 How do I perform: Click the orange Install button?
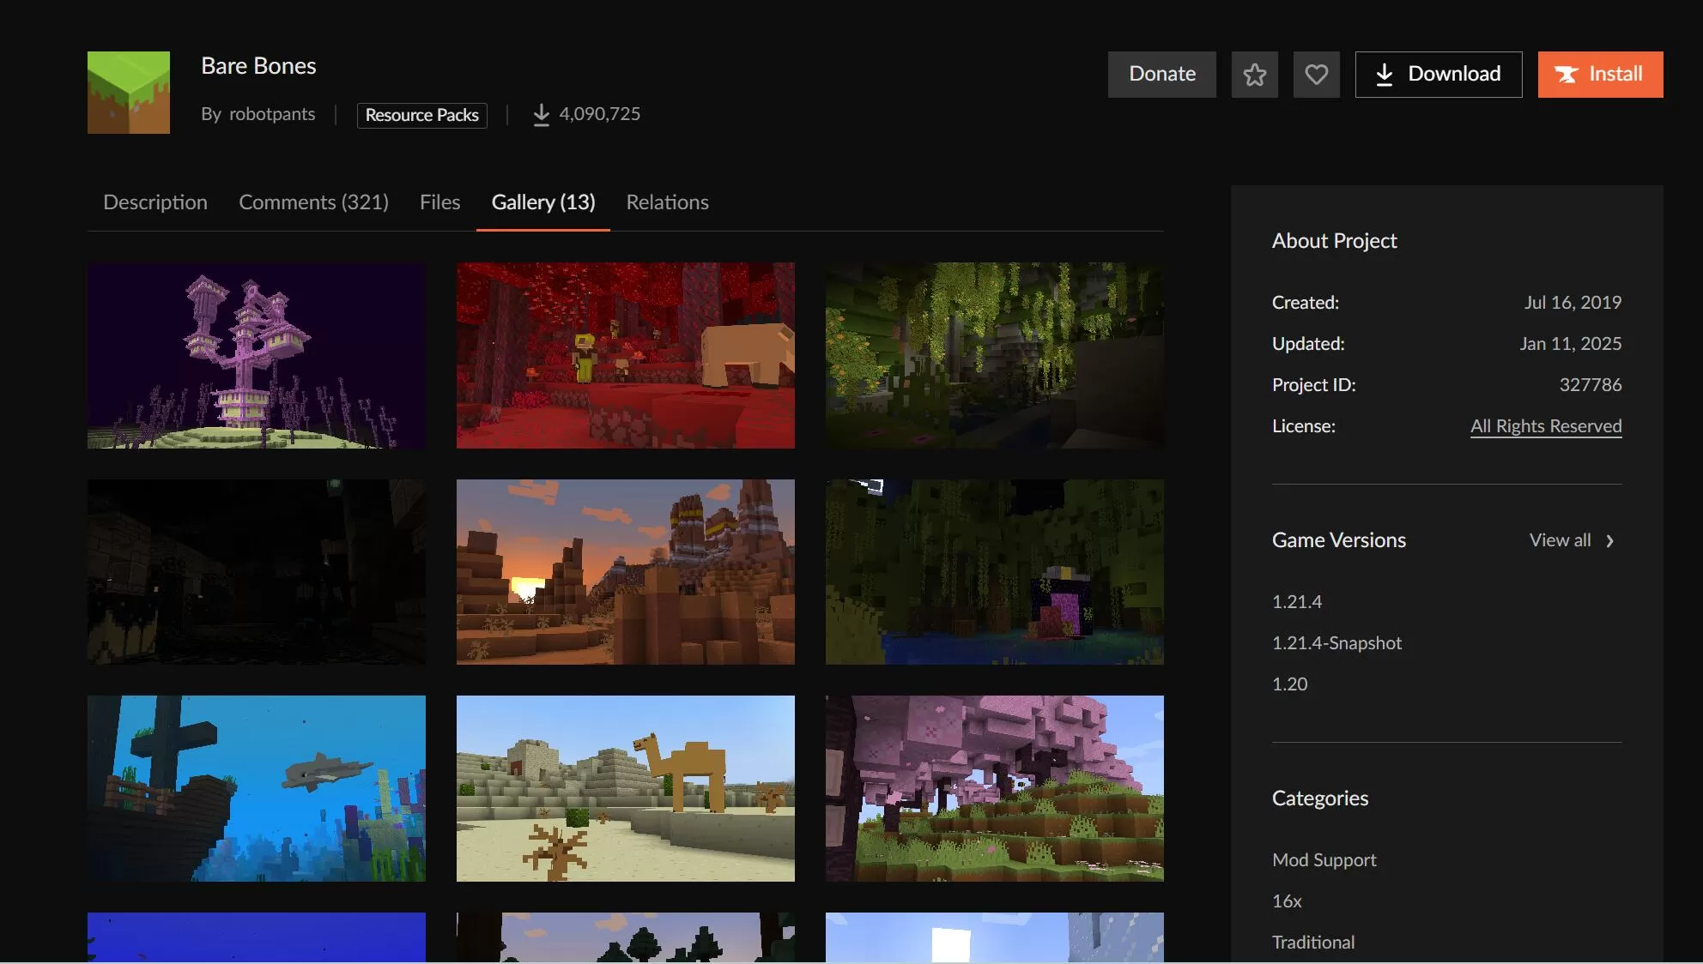(1601, 75)
